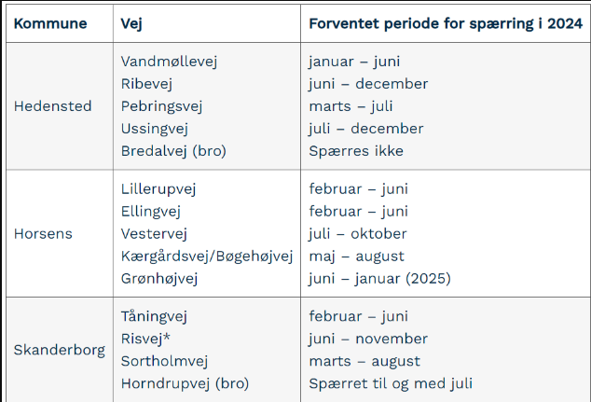Click the Vandmøllevej road name

pyautogui.click(x=169, y=62)
